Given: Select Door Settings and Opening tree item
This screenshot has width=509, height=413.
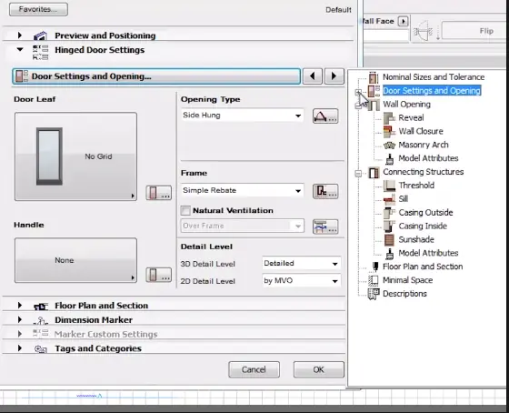Looking at the screenshot, I should [x=432, y=91].
